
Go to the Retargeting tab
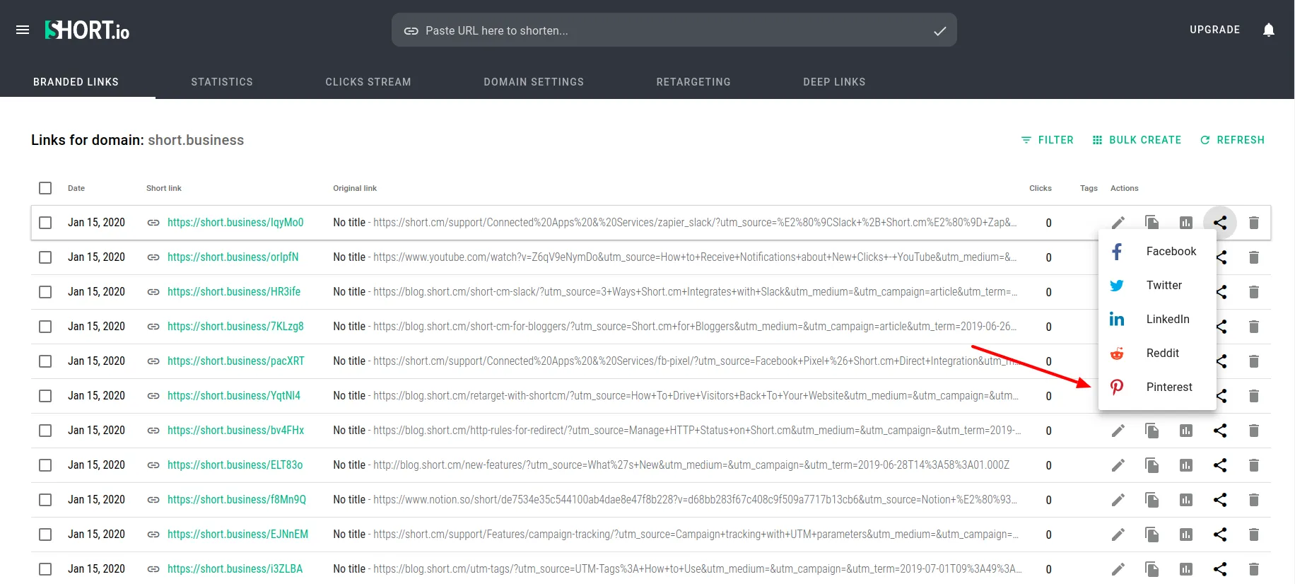pyautogui.click(x=693, y=82)
